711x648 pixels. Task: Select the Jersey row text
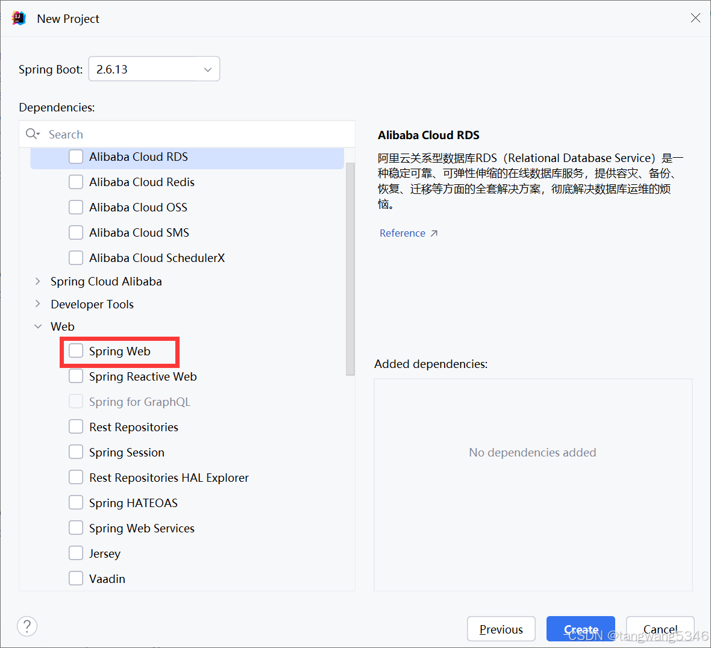105,553
